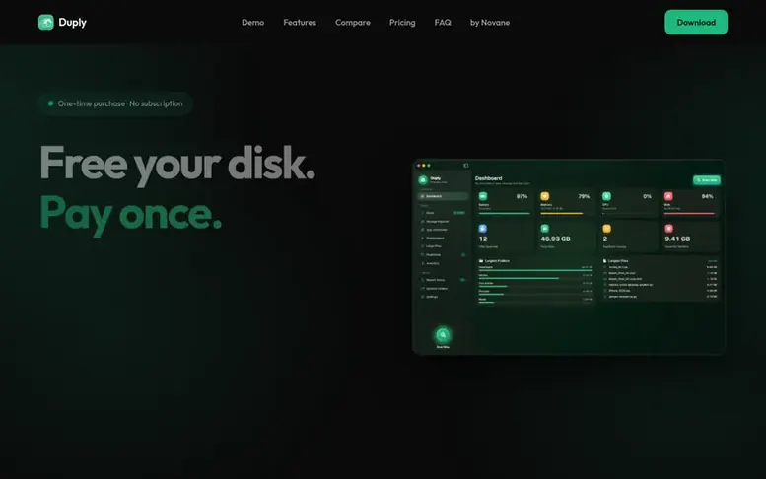Navigate to Pricing
The image size is (766, 479).
(x=402, y=23)
